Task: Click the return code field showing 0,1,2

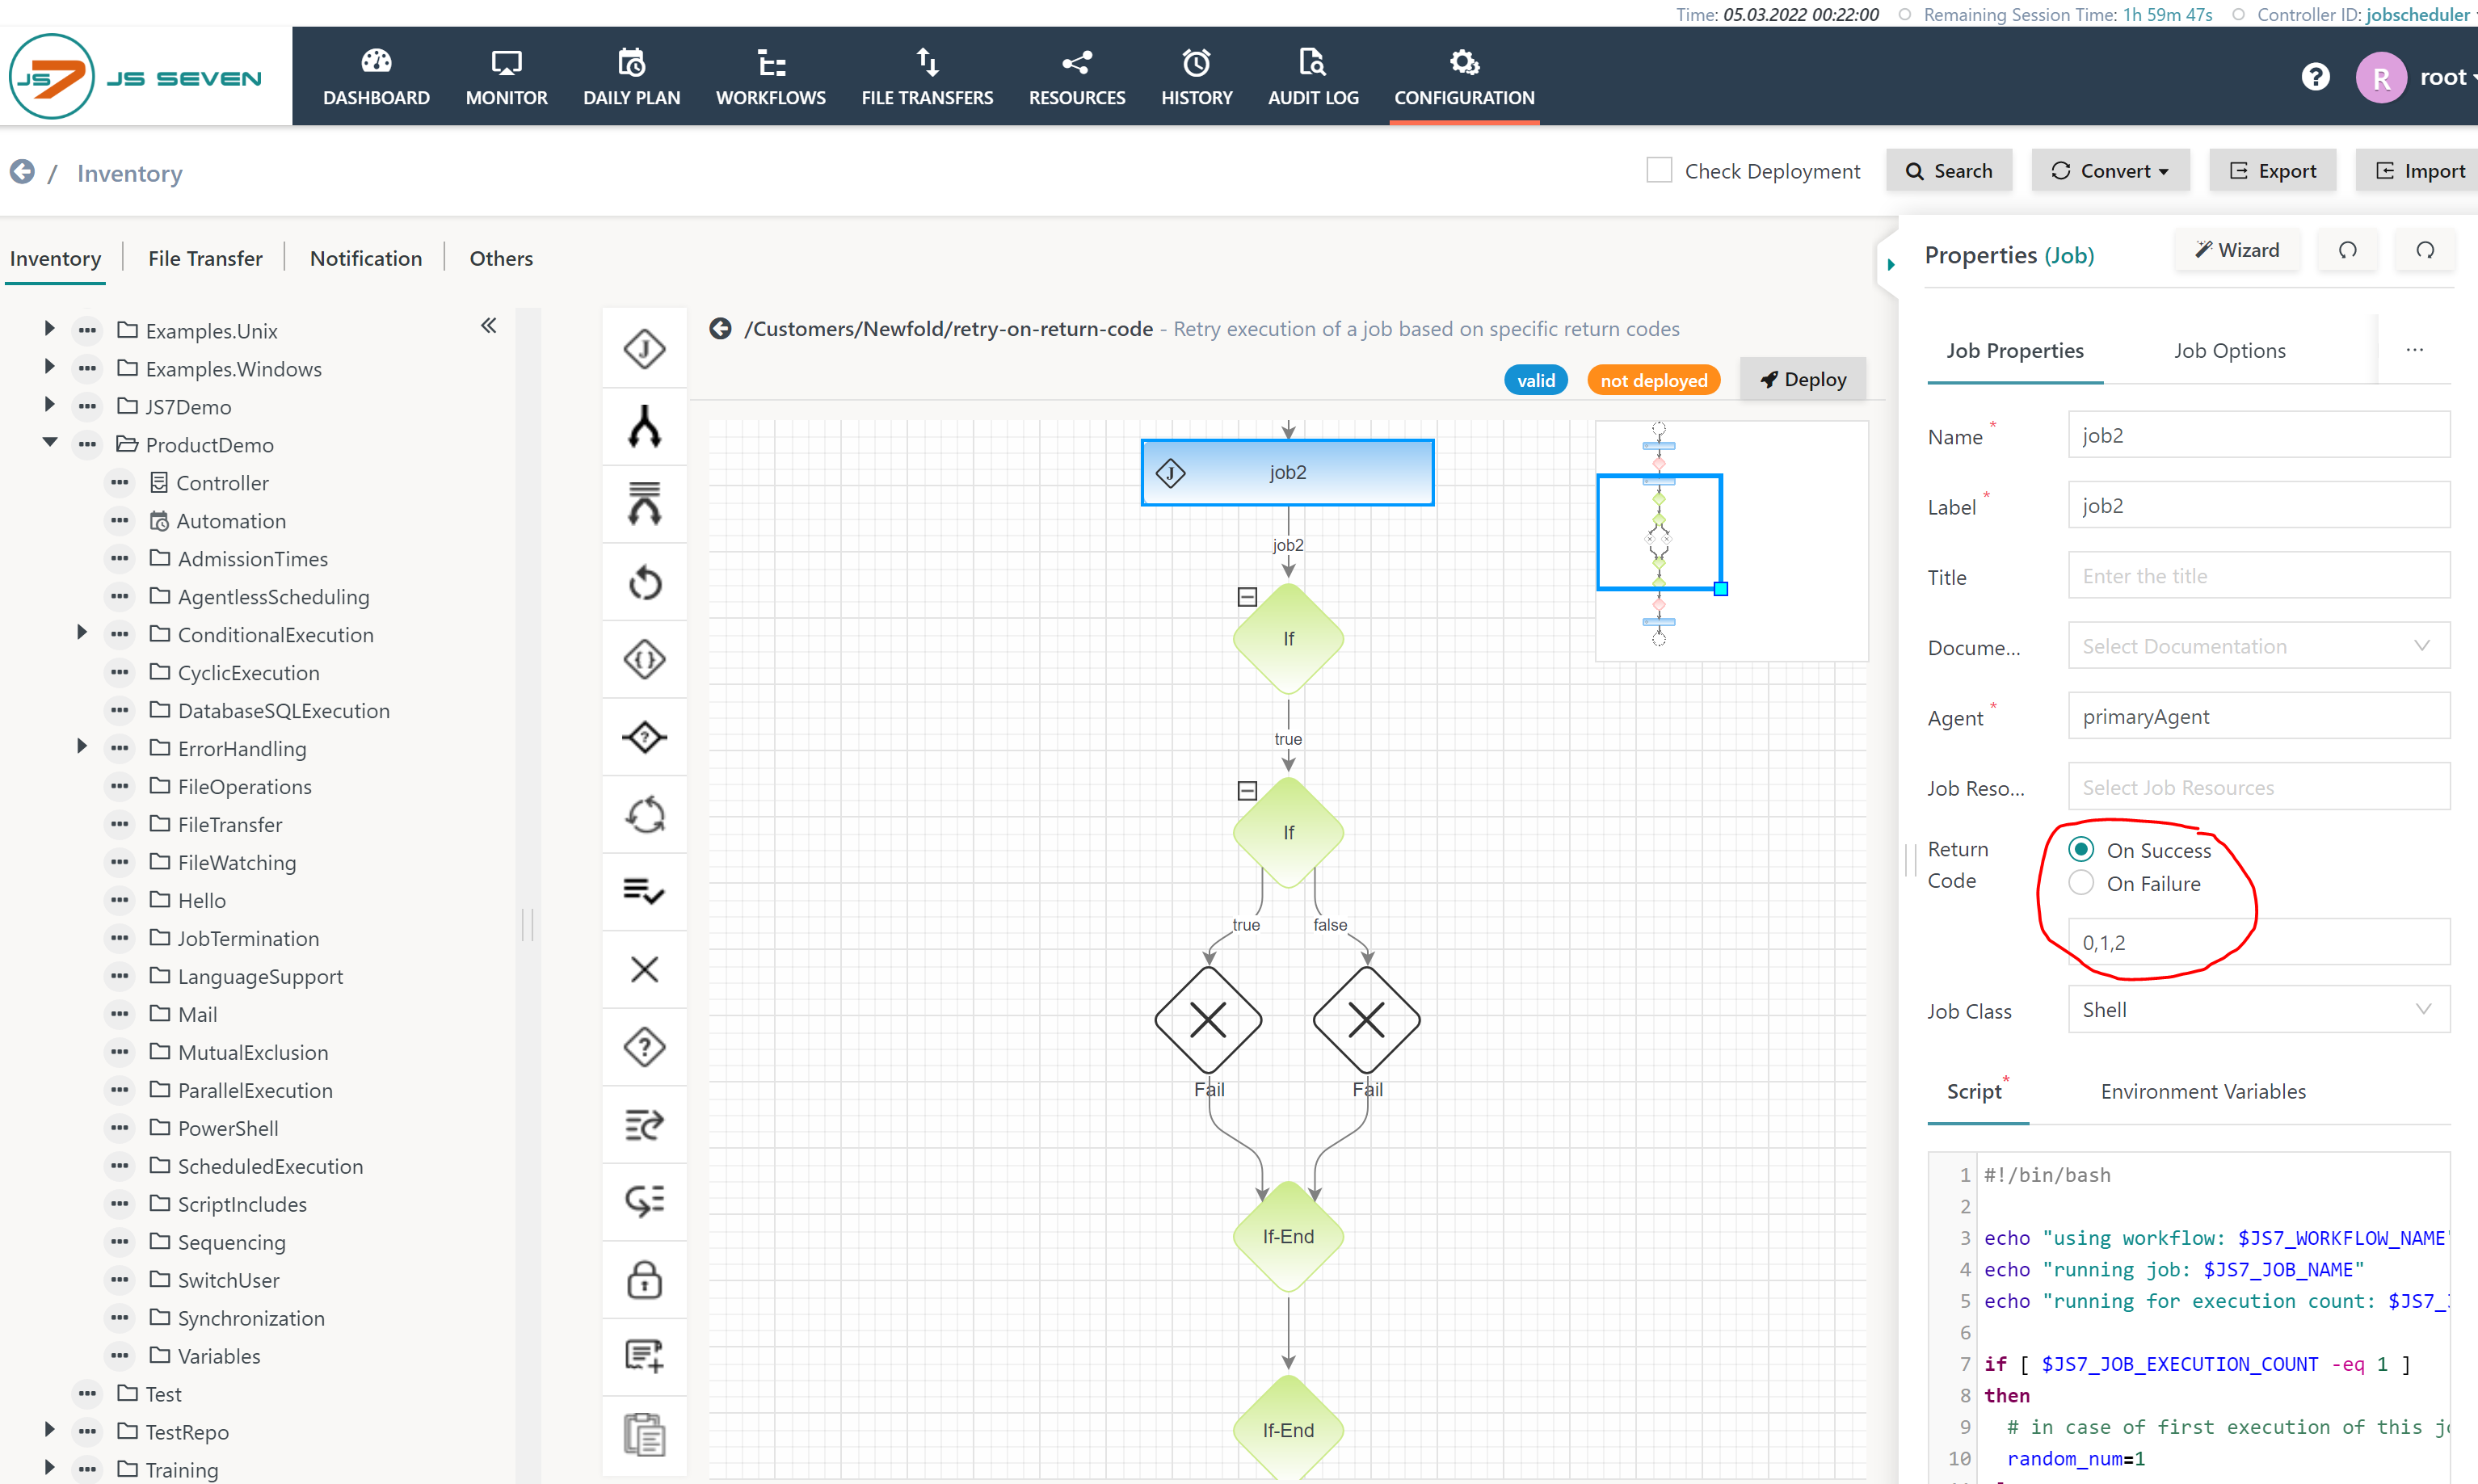Action: (x=2258, y=942)
